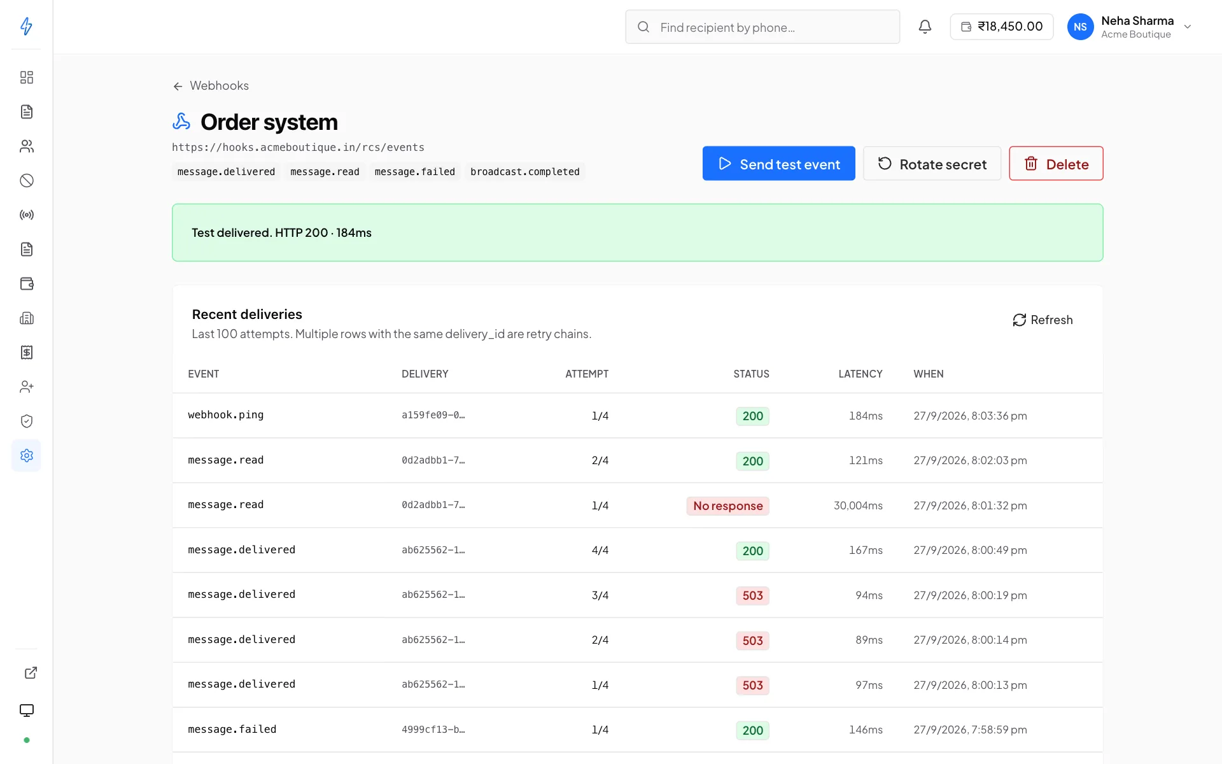This screenshot has width=1222, height=764.
Task: Click the external link icon in sidebar
Action: [31, 673]
